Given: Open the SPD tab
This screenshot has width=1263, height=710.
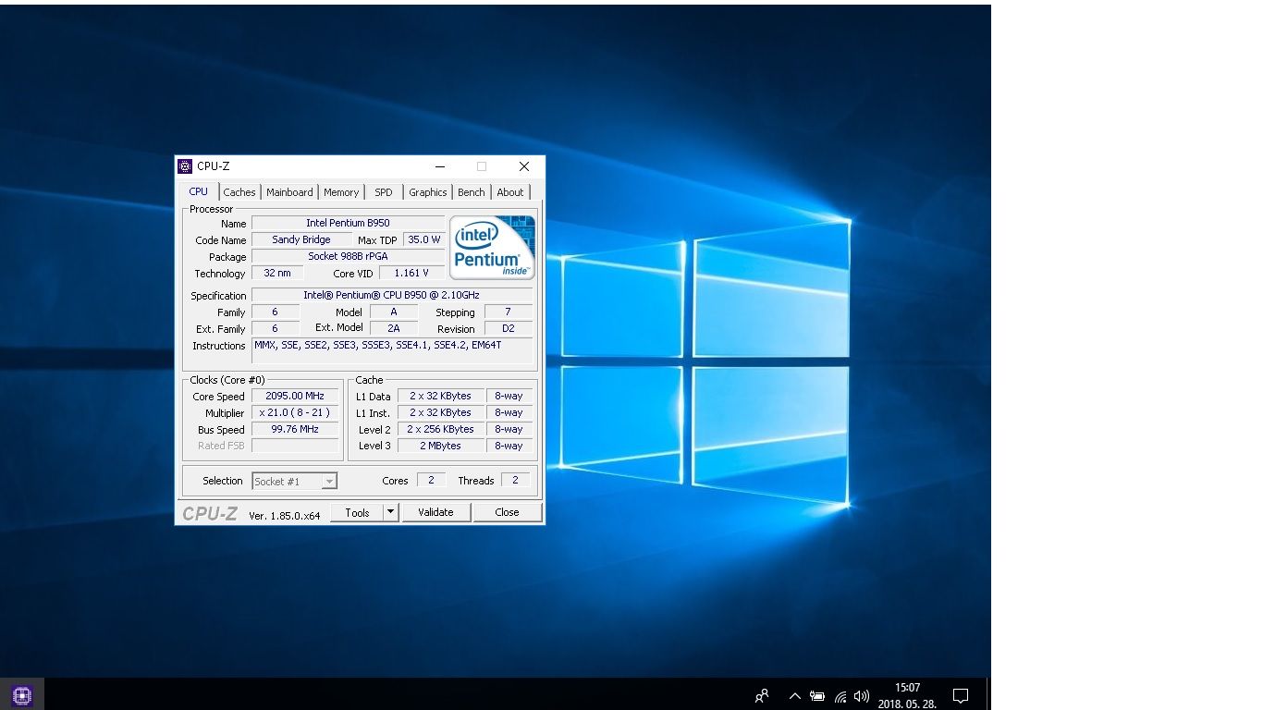Looking at the screenshot, I should click(384, 192).
